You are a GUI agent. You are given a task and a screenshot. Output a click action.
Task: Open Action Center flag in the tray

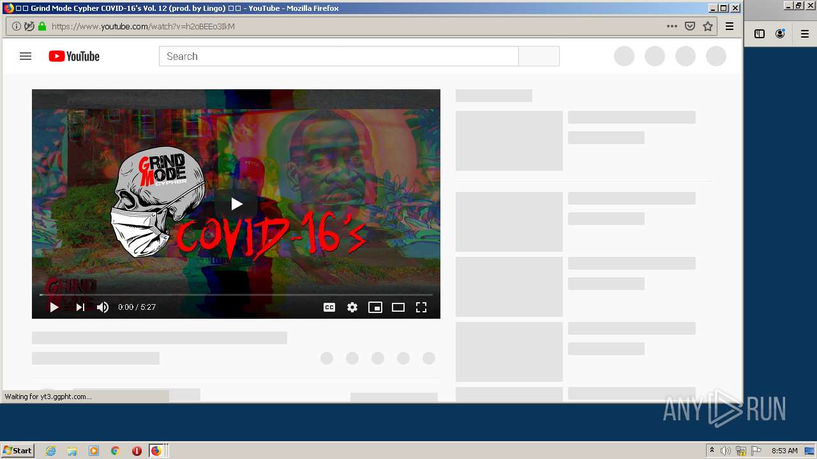click(x=756, y=451)
